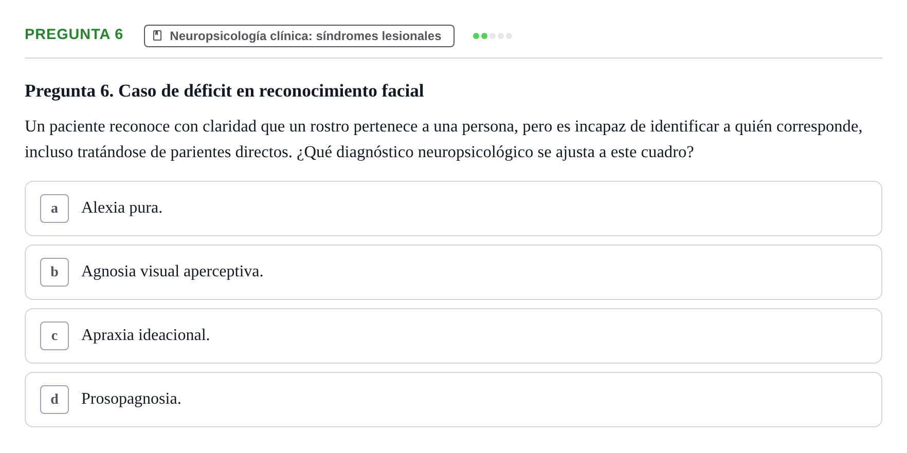Select option d letter box

(55, 400)
